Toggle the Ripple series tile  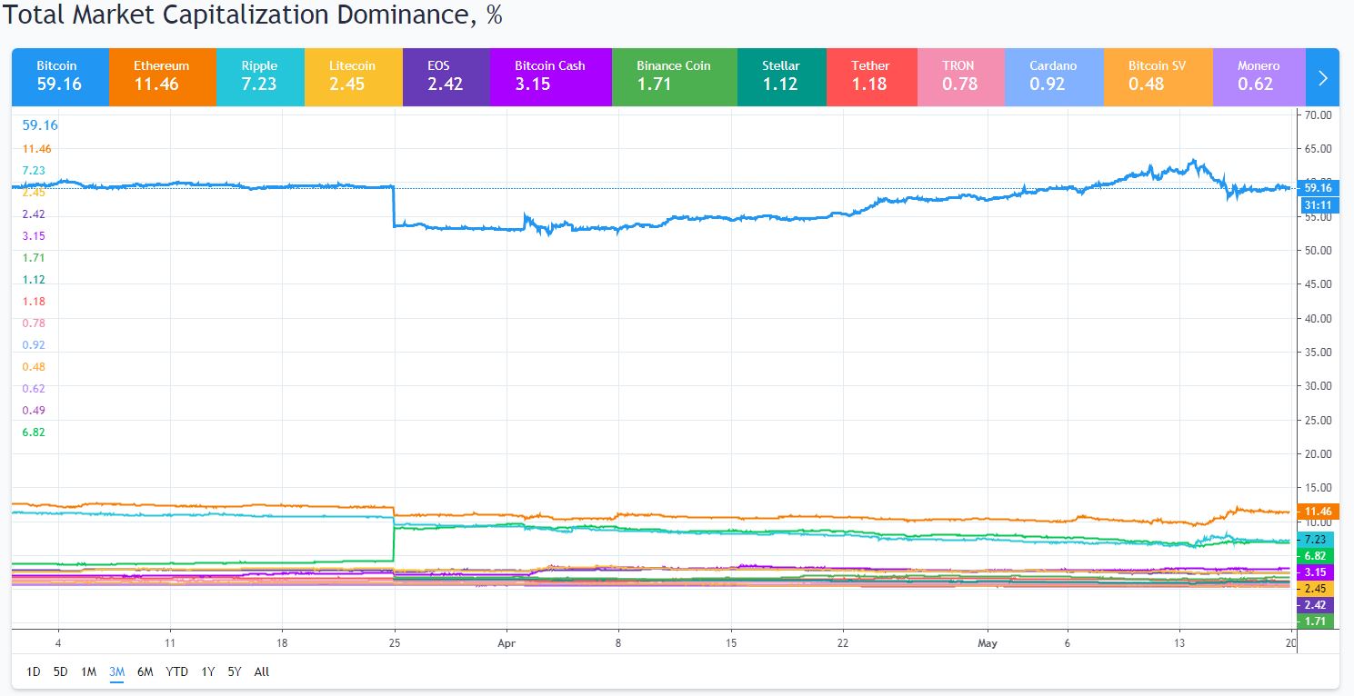(259, 76)
